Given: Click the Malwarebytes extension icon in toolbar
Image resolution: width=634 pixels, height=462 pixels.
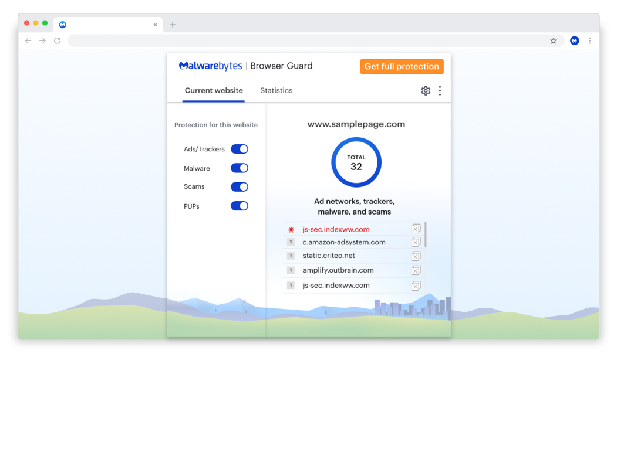Looking at the screenshot, I should coord(574,41).
